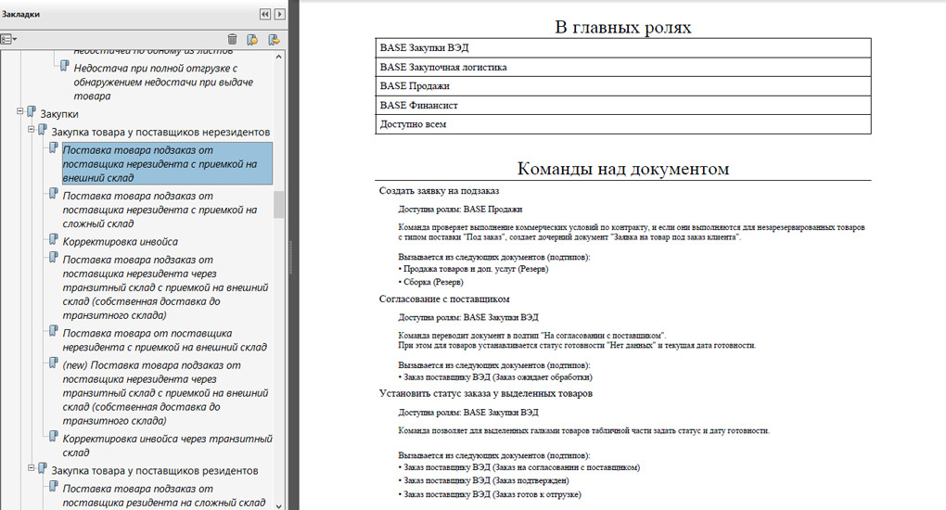Click the bookmarks scrollbar up arrow

279,57
